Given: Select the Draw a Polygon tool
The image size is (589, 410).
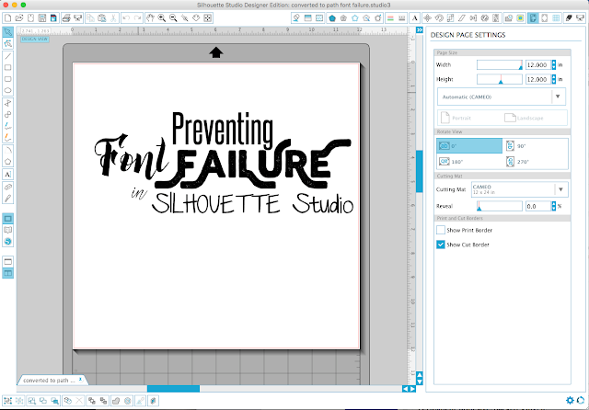Looking at the screenshot, I should [x=8, y=103].
